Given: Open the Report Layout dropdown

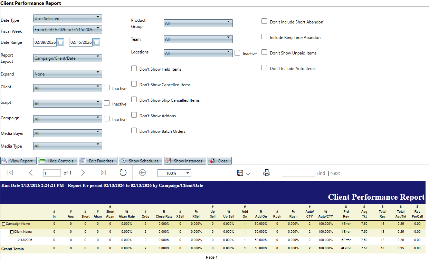Looking at the screenshot, I should [x=68, y=58].
